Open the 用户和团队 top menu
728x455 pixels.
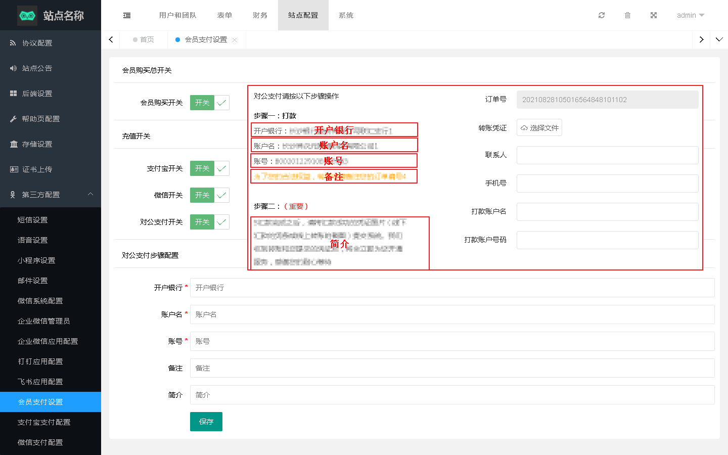[x=177, y=15]
